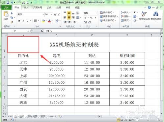Undo the last action
164x122 pixels.
coord(12,3)
